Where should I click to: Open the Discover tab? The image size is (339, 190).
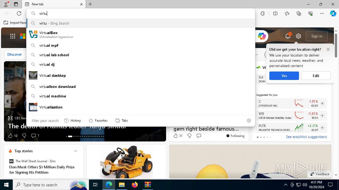15,54
